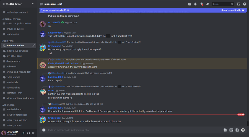This screenshot has height=137, width=249.
Task: Toggle headphones deafen button
Action: pos(28,133)
